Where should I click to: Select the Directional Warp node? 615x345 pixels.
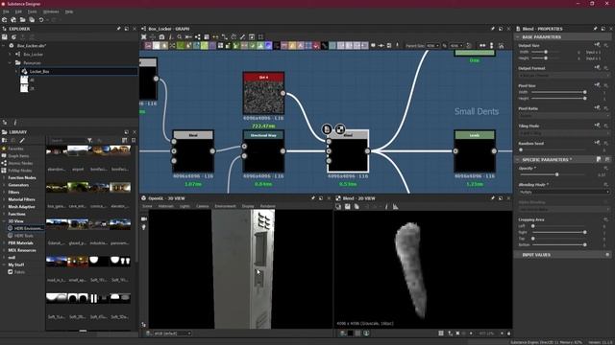tap(263, 151)
